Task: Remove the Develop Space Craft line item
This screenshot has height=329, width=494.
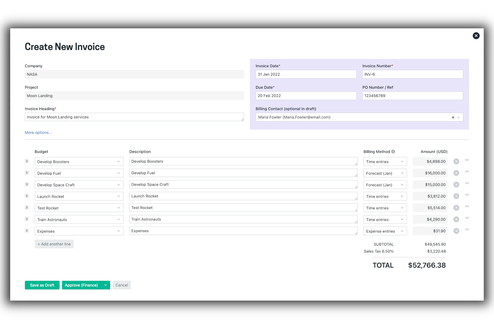Action: click(456, 185)
